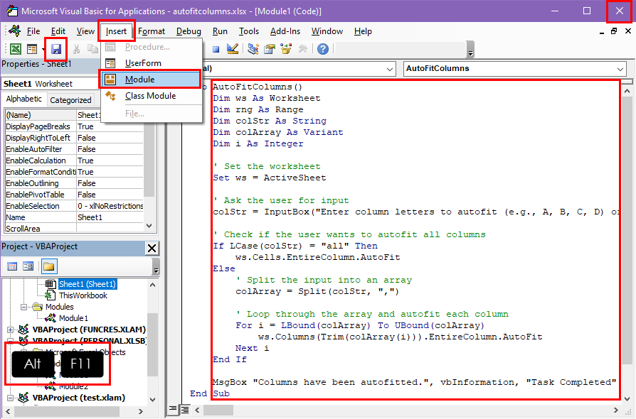Click the 'Set ws = ActiveSheet' code line
636x419 pixels.
coord(270,178)
